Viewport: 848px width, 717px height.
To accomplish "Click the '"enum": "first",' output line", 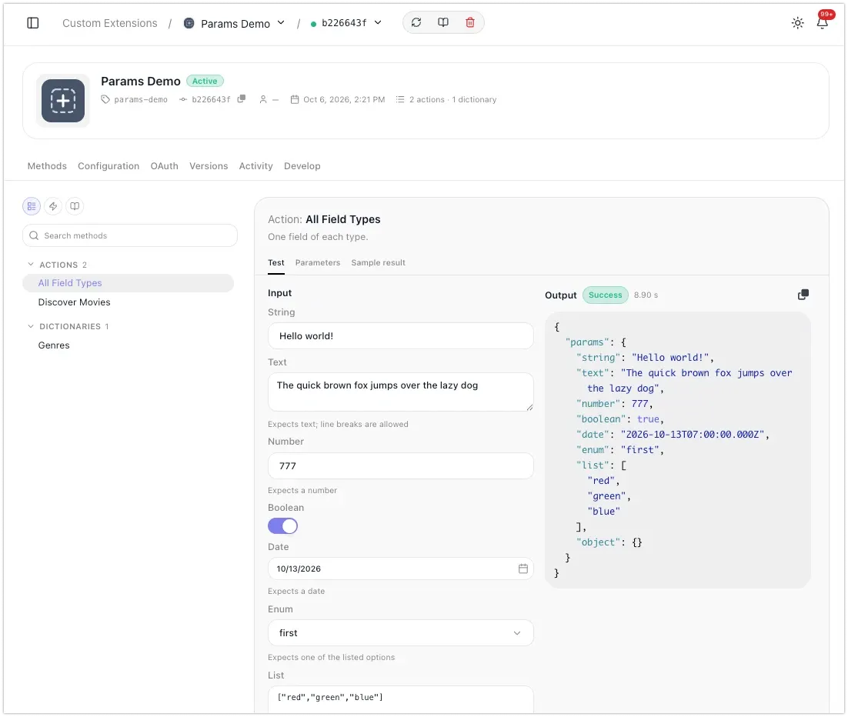I will pyautogui.click(x=619, y=450).
